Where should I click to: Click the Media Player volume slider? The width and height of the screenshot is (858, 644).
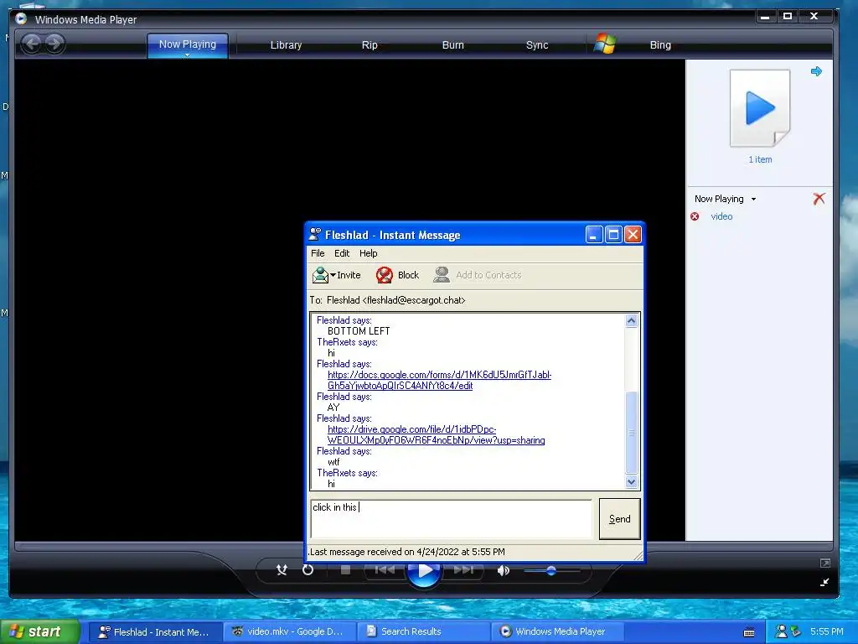tap(551, 570)
